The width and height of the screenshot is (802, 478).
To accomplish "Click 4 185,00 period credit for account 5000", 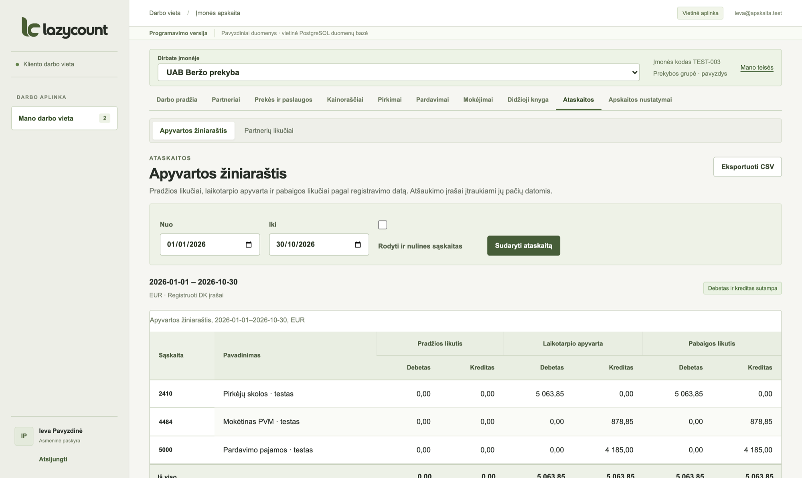I will (x=619, y=450).
